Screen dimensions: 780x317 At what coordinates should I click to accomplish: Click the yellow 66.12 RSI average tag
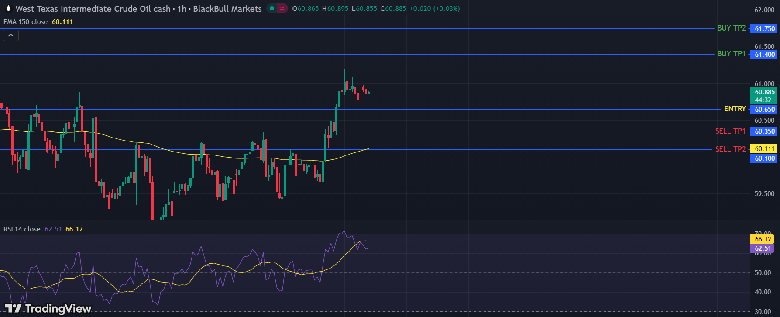click(x=763, y=239)
